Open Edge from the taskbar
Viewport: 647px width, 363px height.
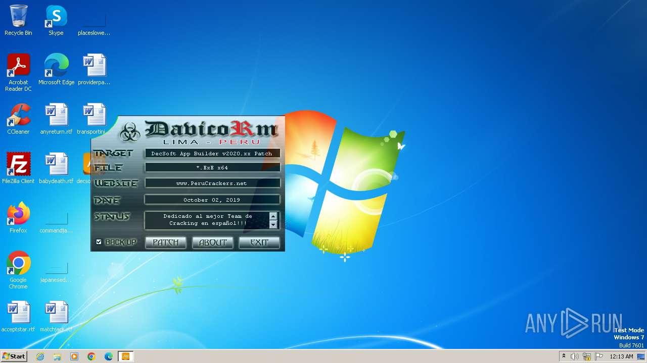pos(109,356)
